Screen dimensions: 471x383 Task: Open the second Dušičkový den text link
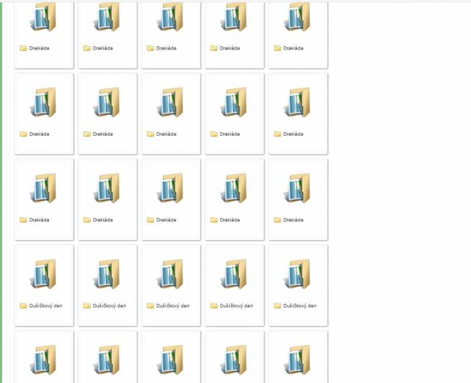click(109, 306)
